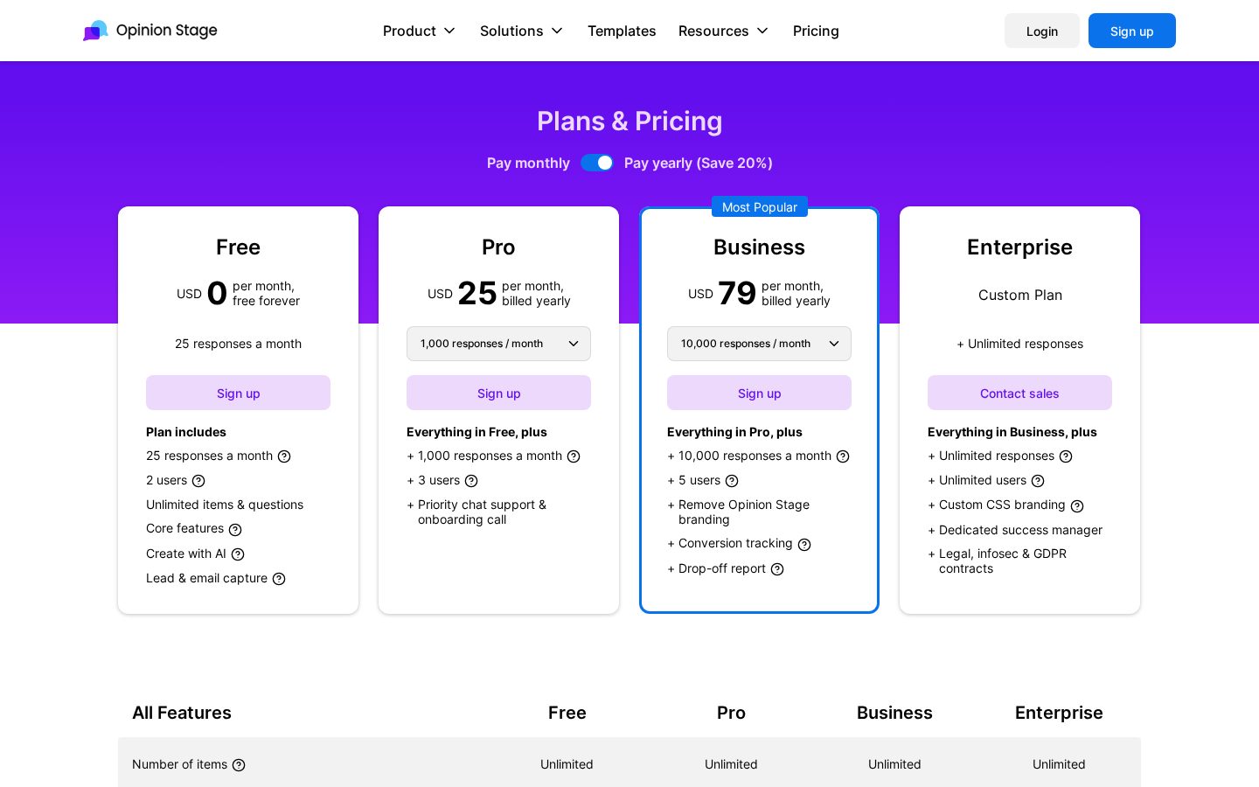Open help icon next to Drop-off report

pyautogui.click(x=777, y=569)
